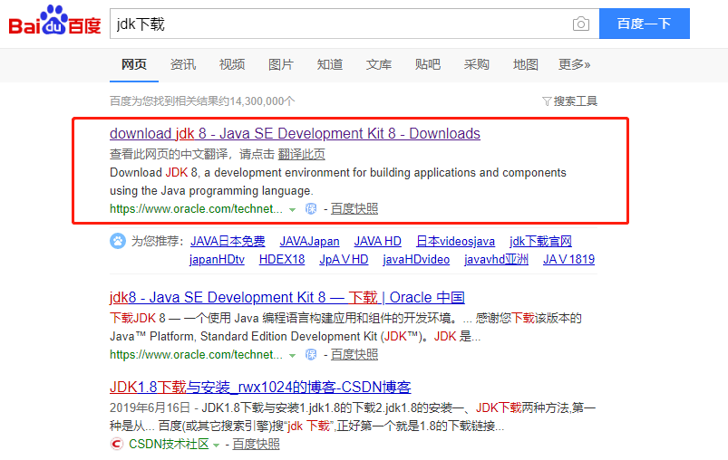Viewport: 728px width, 460px height.
Task: Click the 翻译此页 link
Action: 301,155
